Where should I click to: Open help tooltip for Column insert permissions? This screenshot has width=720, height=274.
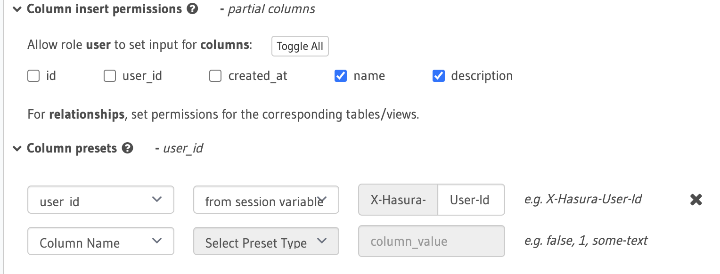[191, 8]
